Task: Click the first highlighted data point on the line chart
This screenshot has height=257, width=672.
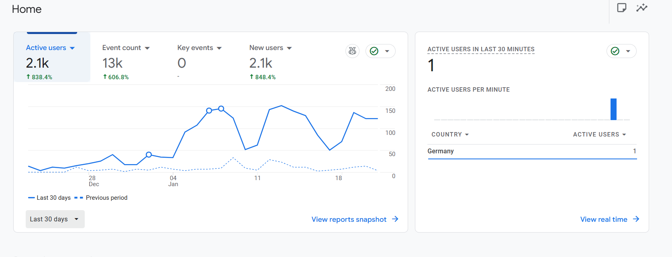Action: 149,155
